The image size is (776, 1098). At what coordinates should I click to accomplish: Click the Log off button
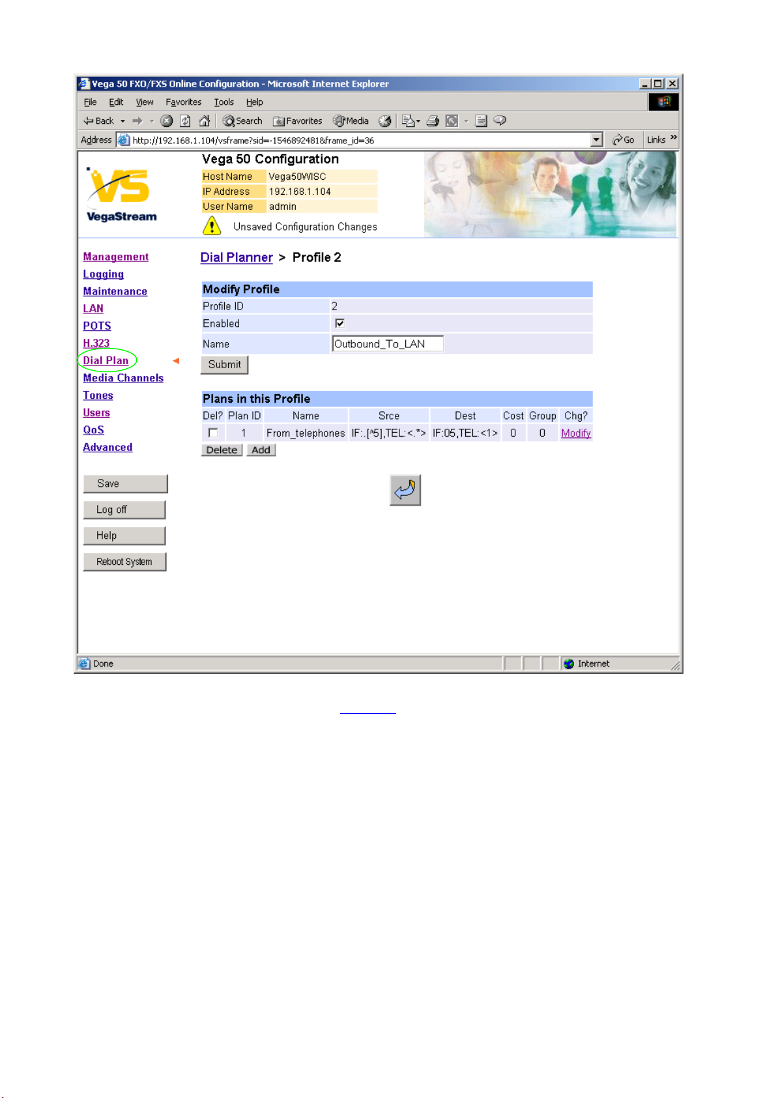tap(124, 510)
